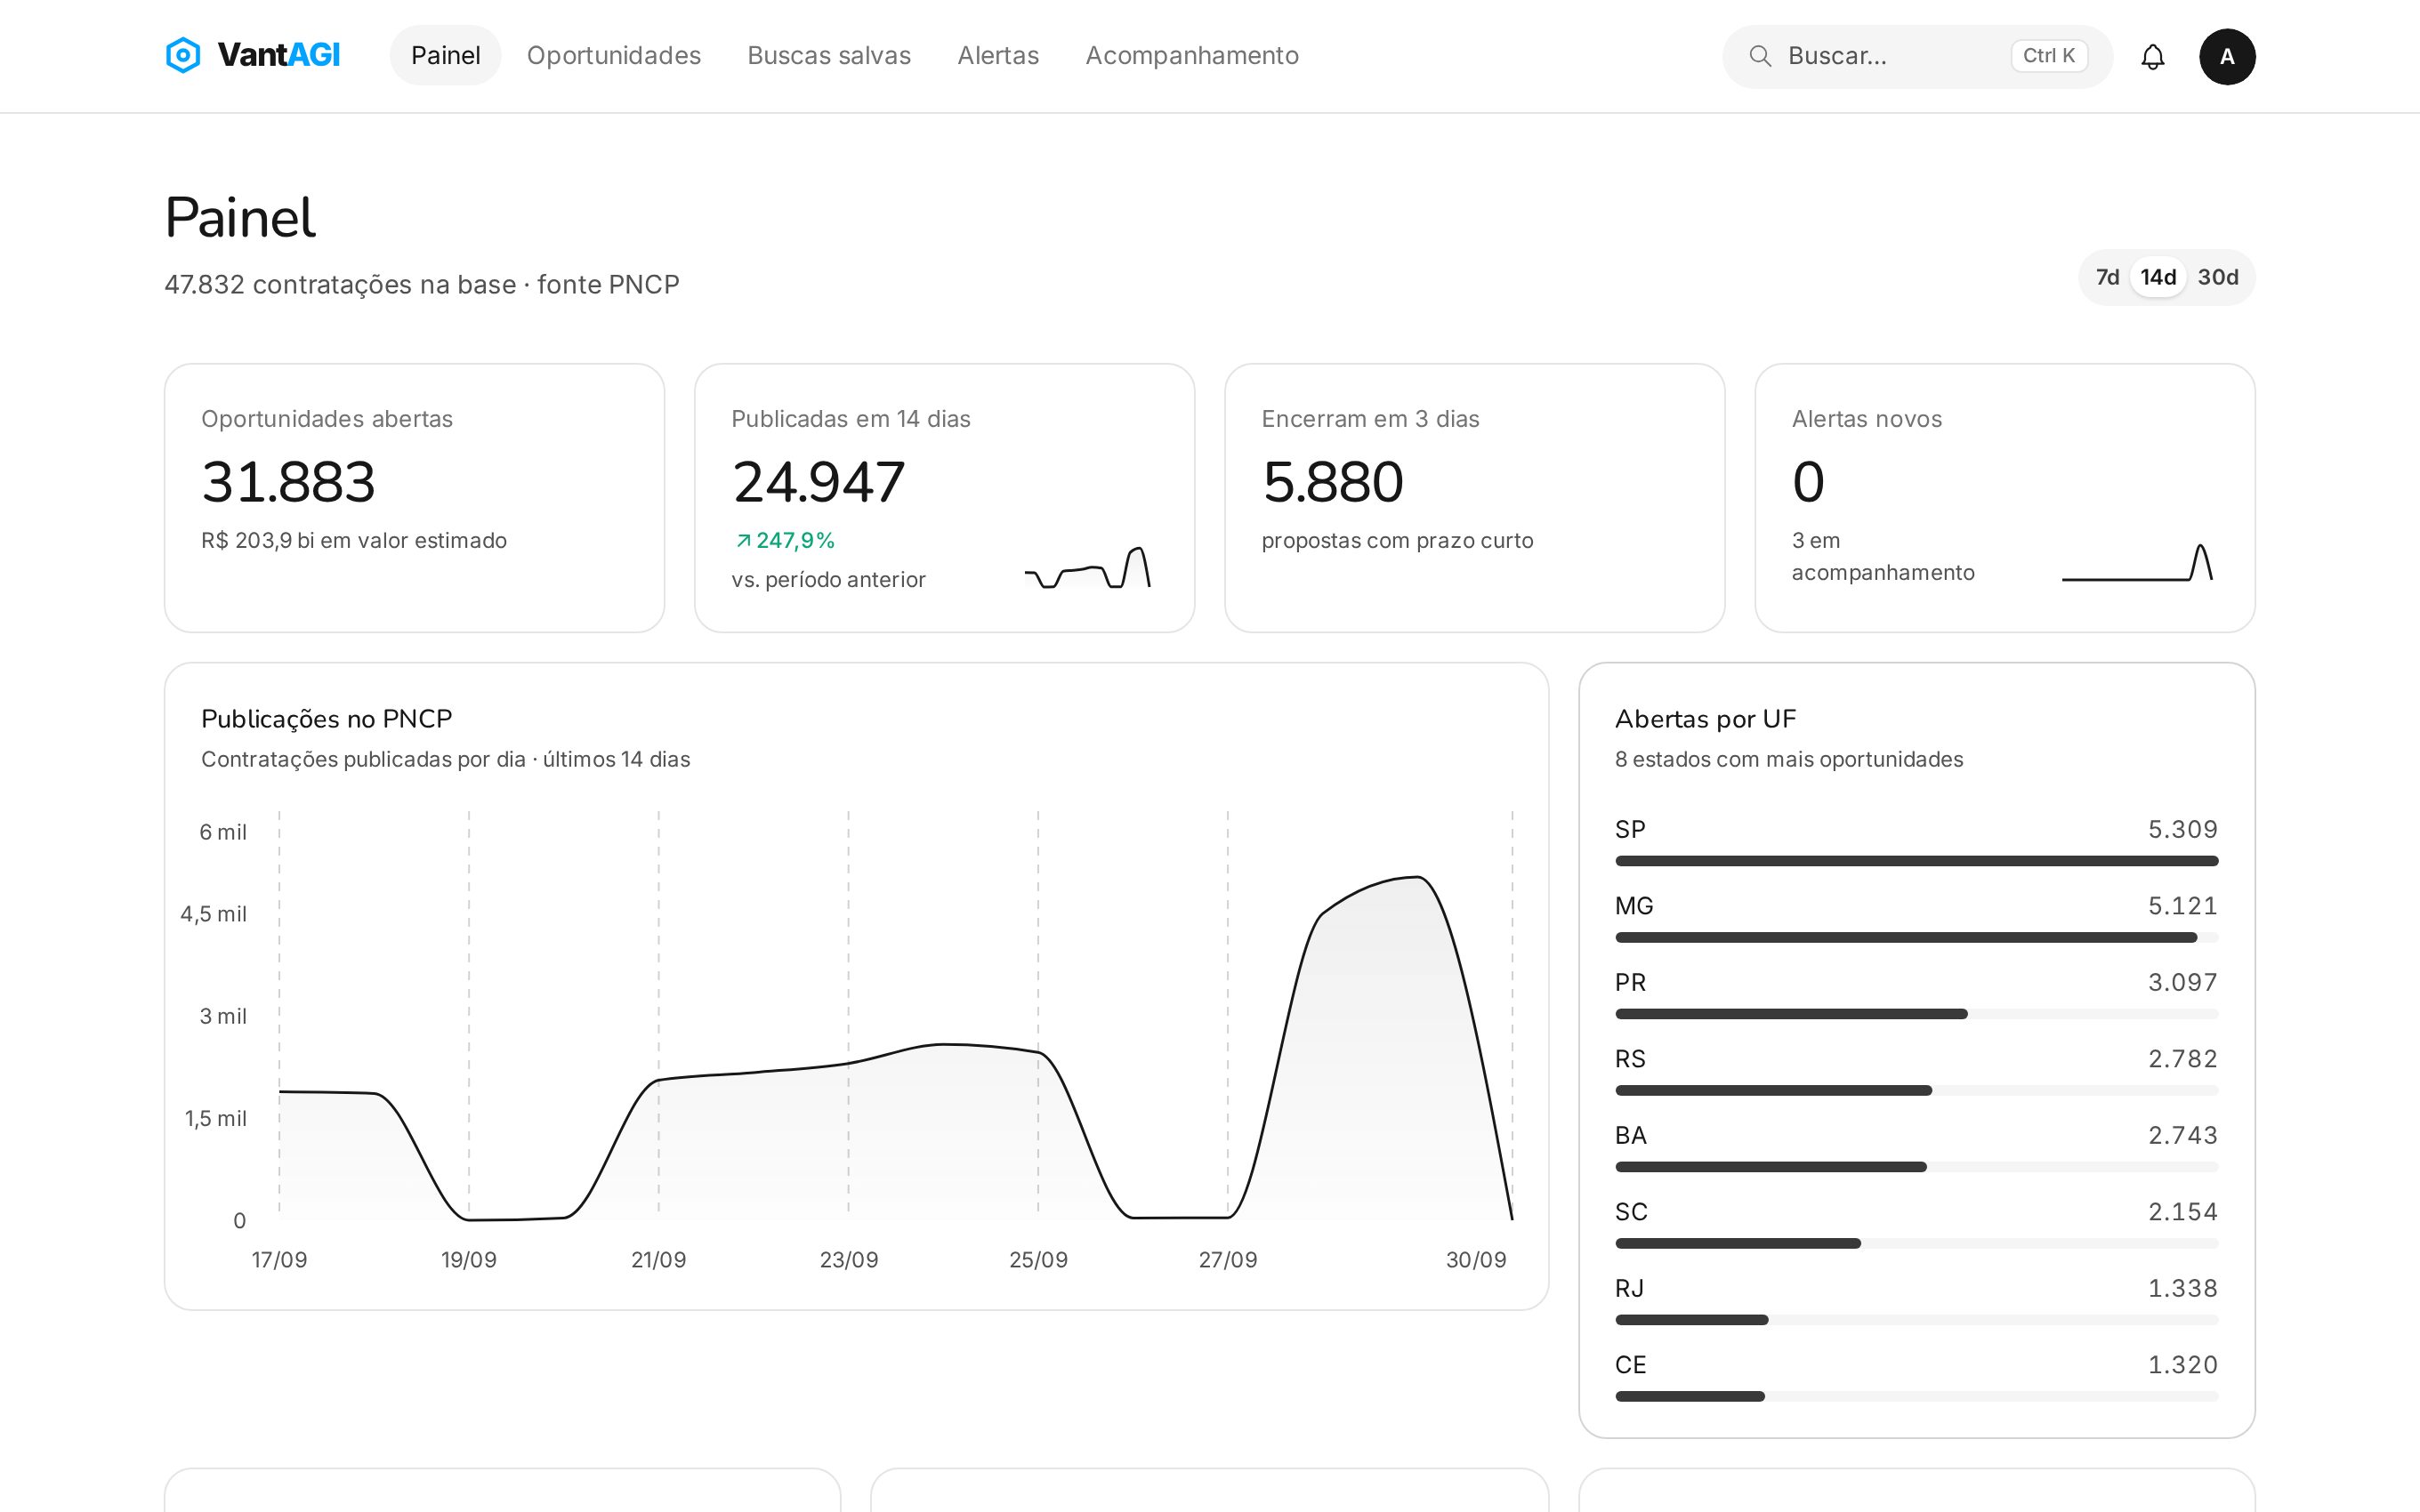
Task: Click the peak of the publications chart
Action: (x=1418, y=877)
